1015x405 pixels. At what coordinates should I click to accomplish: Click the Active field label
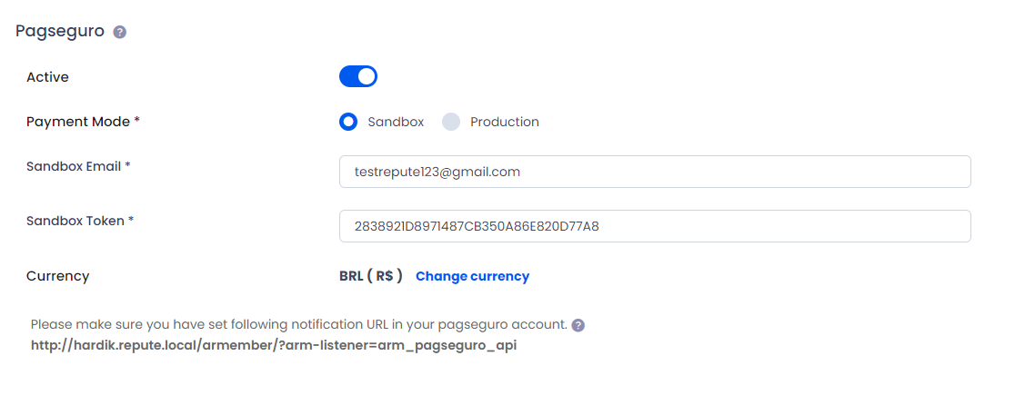pyautogui.click(x=47, y=77)
